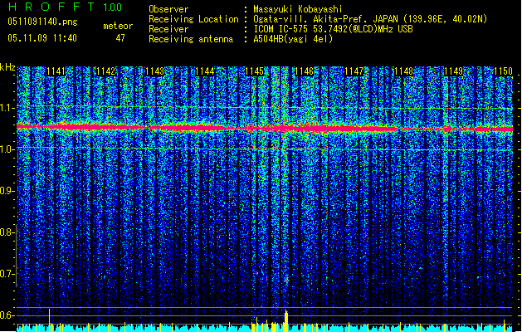This screenshot has width=522, height=332.
Task: Click the 1150 time marker
Action: pos(503,71)
